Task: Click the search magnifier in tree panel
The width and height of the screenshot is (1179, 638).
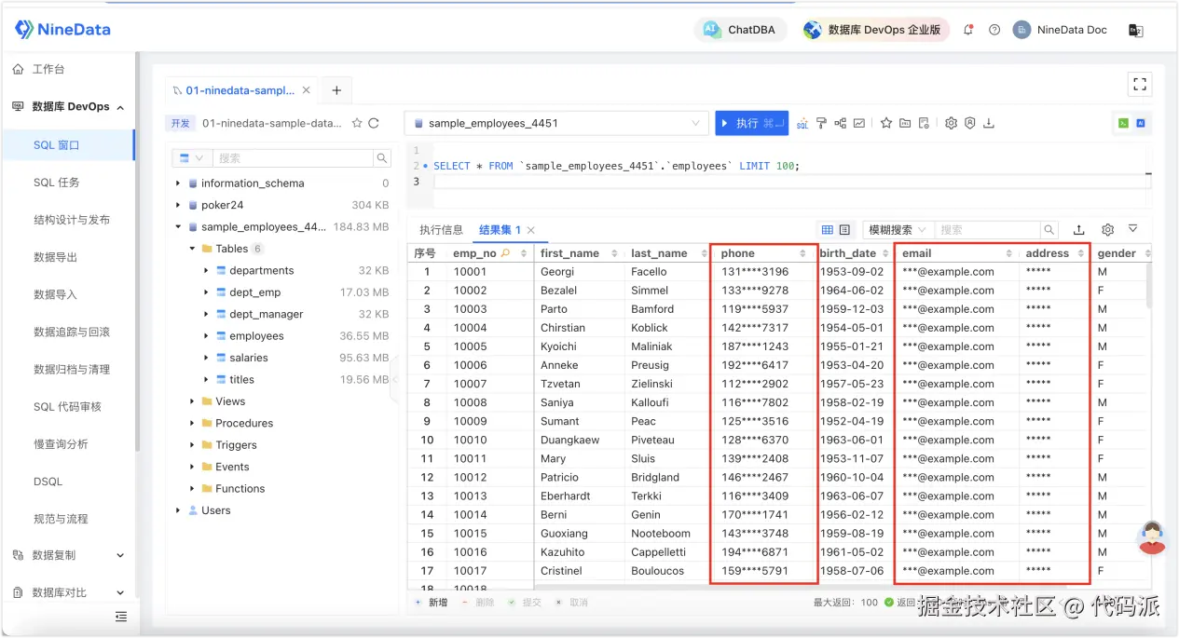Action: pyautogui.click(x=381, y=158)
